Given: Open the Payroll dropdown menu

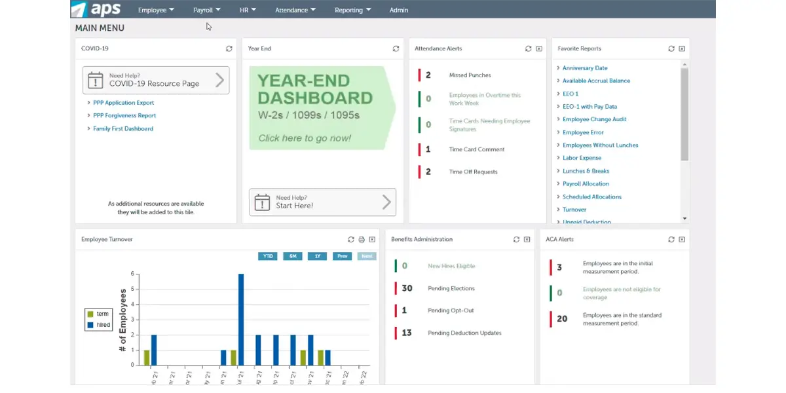Looking at the screenshot, I should pos(206,10).
